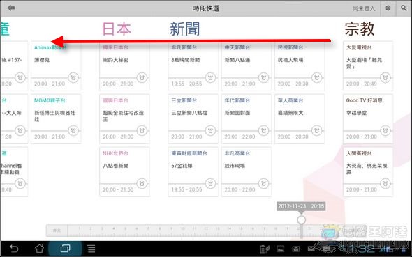This screenshot has width=412, height=257.
Task: Open the 年代新聞台 channel name
Action: pos(237,100)
